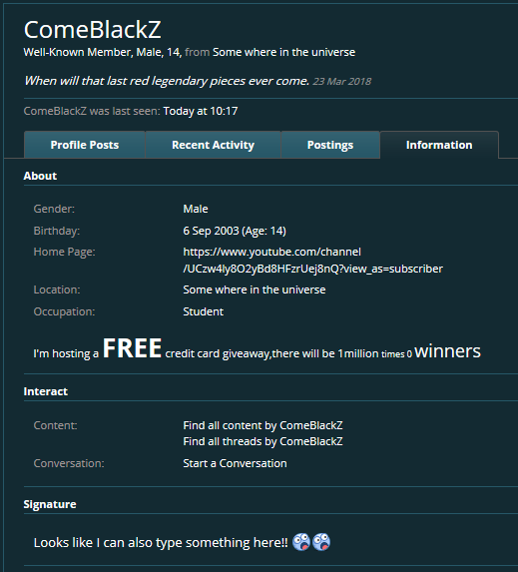This screenshot has width=518, height=572.
Task: Click the Birthday value 6 Sep 2003
Action: click(x=211, y=231)
